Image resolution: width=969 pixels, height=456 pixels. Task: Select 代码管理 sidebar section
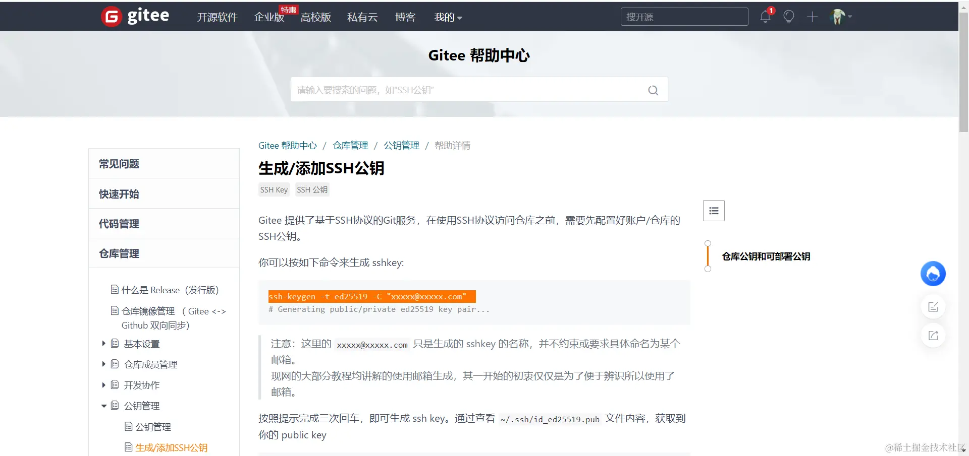tap(164, 223)
